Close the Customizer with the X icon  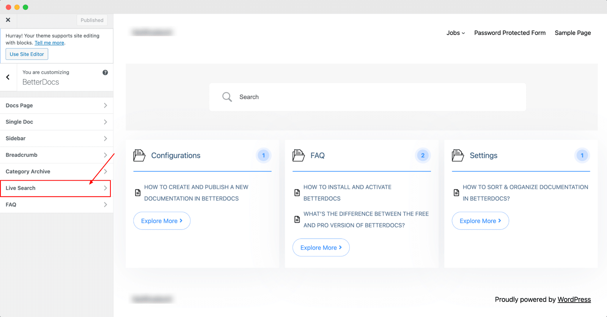(x=8, y=20)
